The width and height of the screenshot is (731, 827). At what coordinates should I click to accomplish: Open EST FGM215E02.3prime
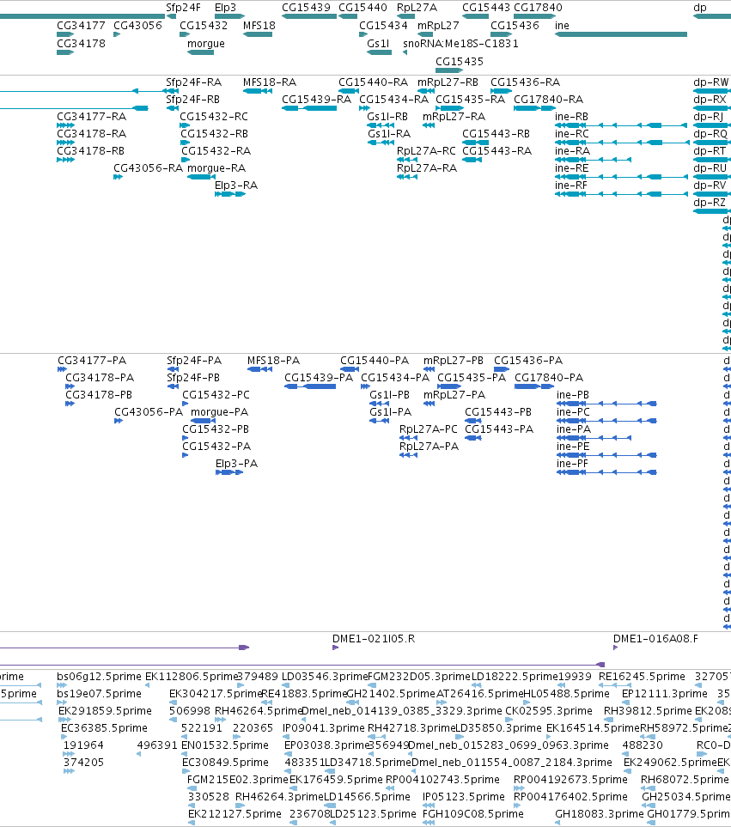[238, 780]
